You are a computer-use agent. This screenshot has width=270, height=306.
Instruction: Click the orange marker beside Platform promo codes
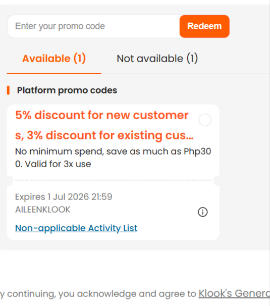(8, 90)
